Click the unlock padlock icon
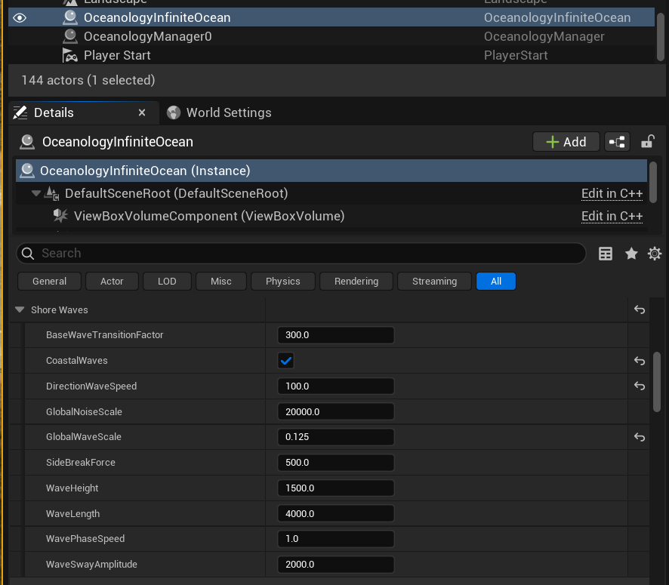669x585 pixels. pyautogui.click(x=648, y=141)
